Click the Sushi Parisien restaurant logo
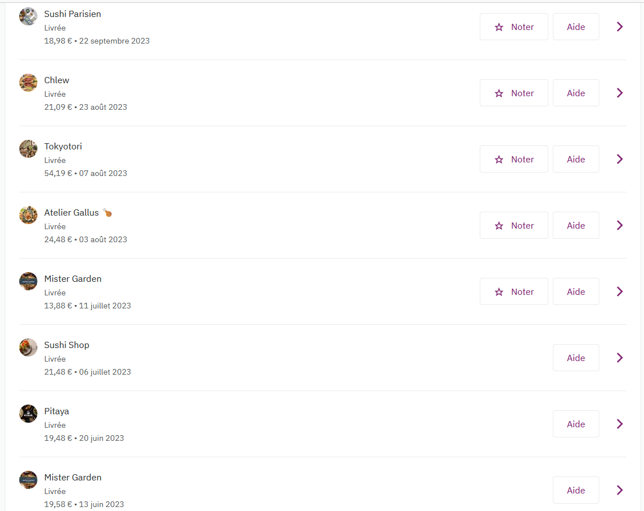 [28, 16]
